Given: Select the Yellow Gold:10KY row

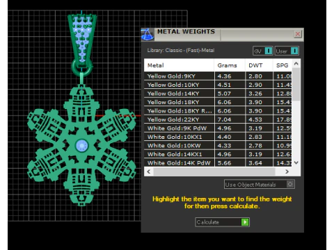Looking at the screenshot, I should pyautogui.click(x=218, y=85).
